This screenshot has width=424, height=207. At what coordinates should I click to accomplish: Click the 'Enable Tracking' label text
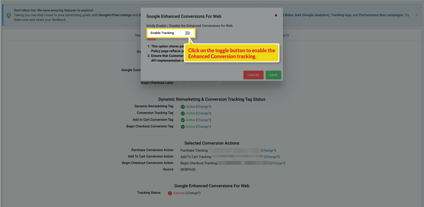(x=162, y=33)
